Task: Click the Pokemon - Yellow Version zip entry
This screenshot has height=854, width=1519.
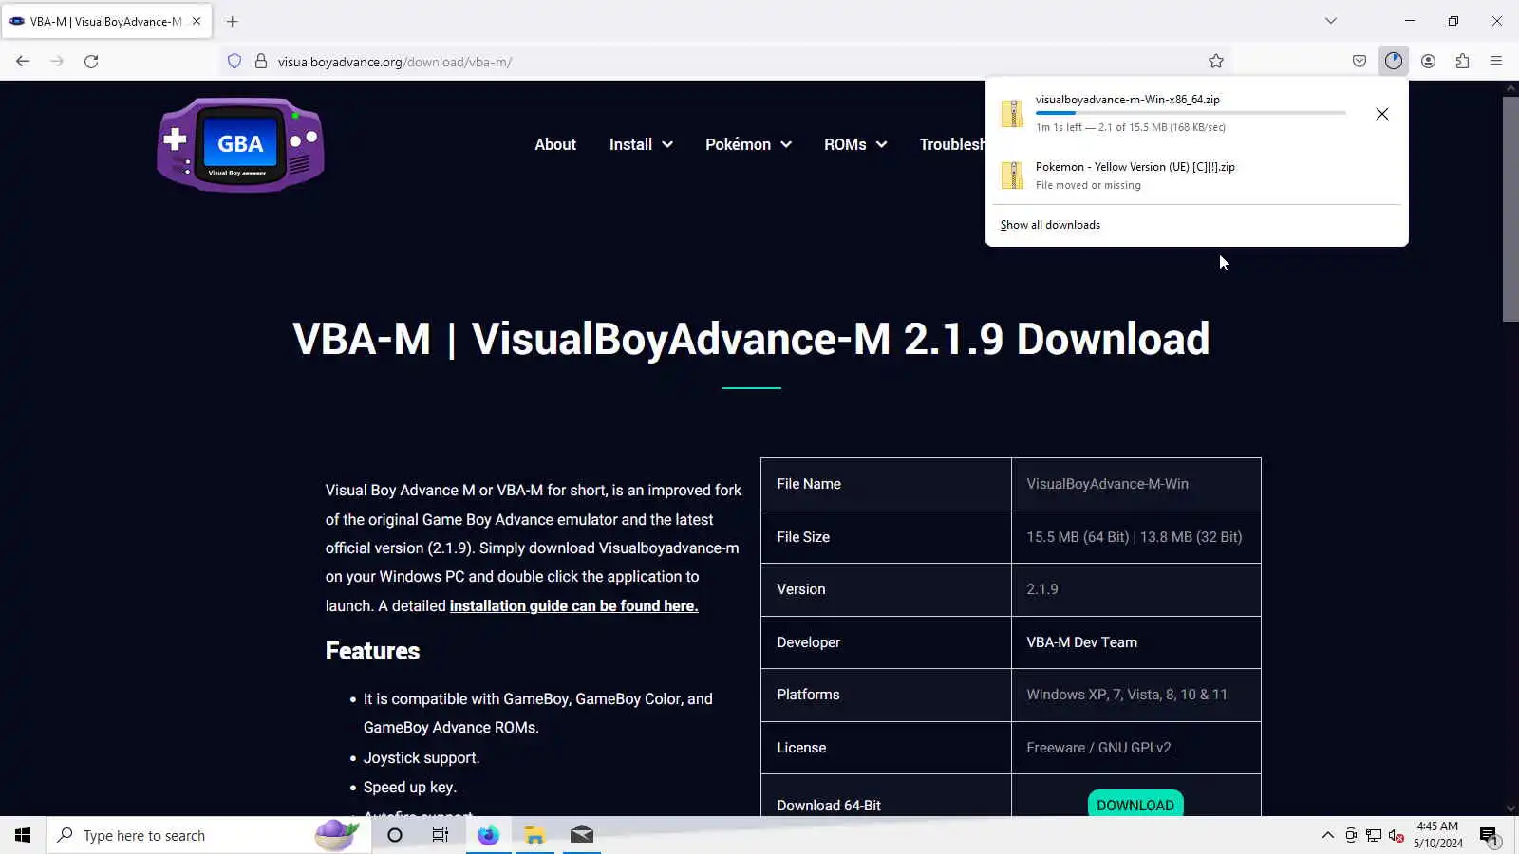Action: (x=1196, y=175)
